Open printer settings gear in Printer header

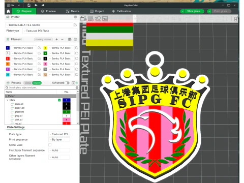click(x=75, y=17)
